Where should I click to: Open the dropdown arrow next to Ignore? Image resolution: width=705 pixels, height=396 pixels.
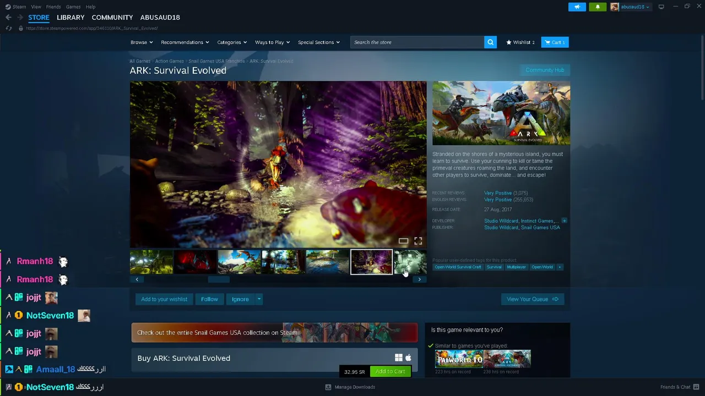(259, 299)
